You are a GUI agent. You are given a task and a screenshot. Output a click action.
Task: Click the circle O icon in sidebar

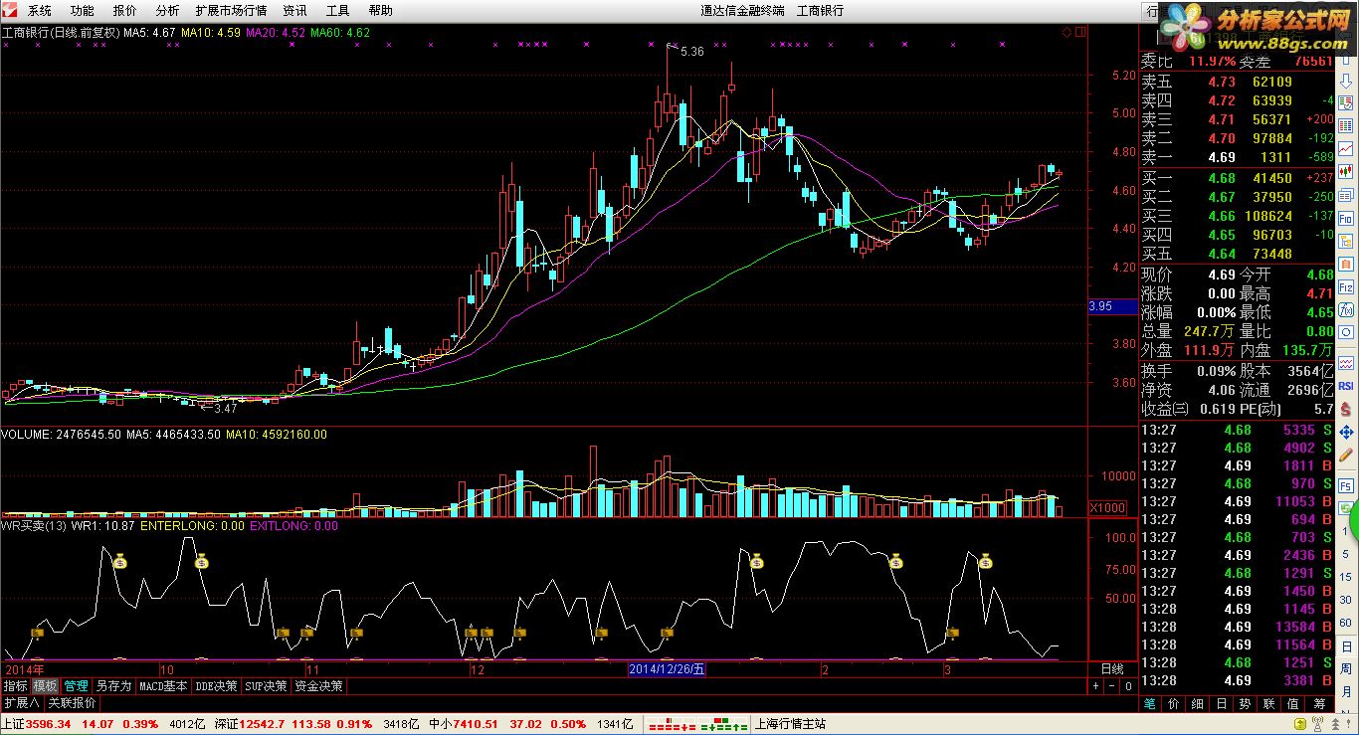coord(1345,332)
